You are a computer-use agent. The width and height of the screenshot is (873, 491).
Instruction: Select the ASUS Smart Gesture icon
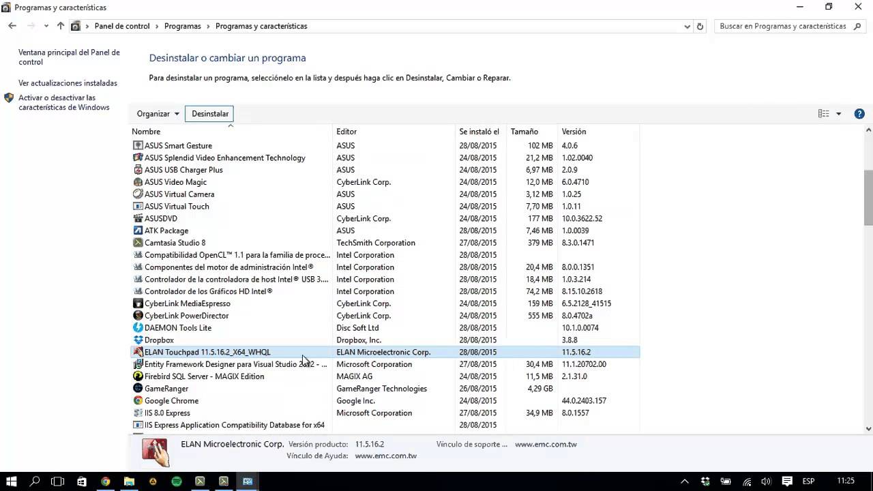[x=138, y=145]
